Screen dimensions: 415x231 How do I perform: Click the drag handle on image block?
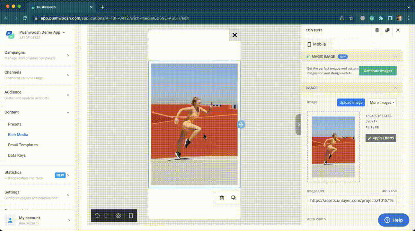click(241, 124)
